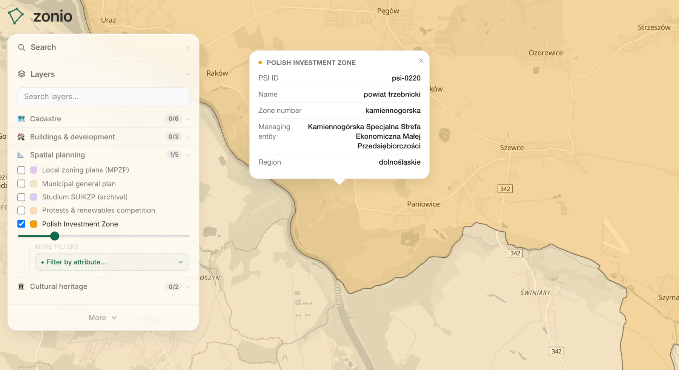This screenshot has width=679, height=370.
Task: Click the psi-0220 PSI ID value
Action: coord(406,78)
